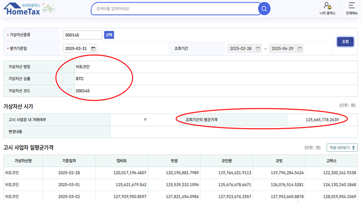Click the BTC symbol value
This screenshot has width=361, height=203.
tap(80, 79)
